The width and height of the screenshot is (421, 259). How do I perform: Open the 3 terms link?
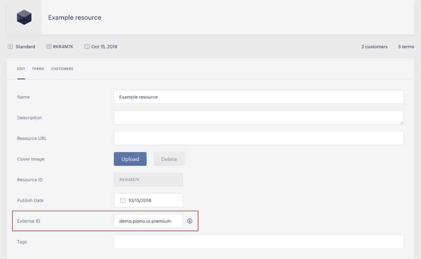pyautogui.click(x=406, y=47)
